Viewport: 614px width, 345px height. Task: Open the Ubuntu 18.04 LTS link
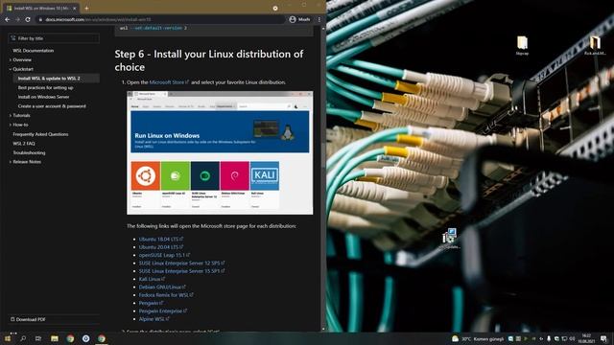[161, 239]
